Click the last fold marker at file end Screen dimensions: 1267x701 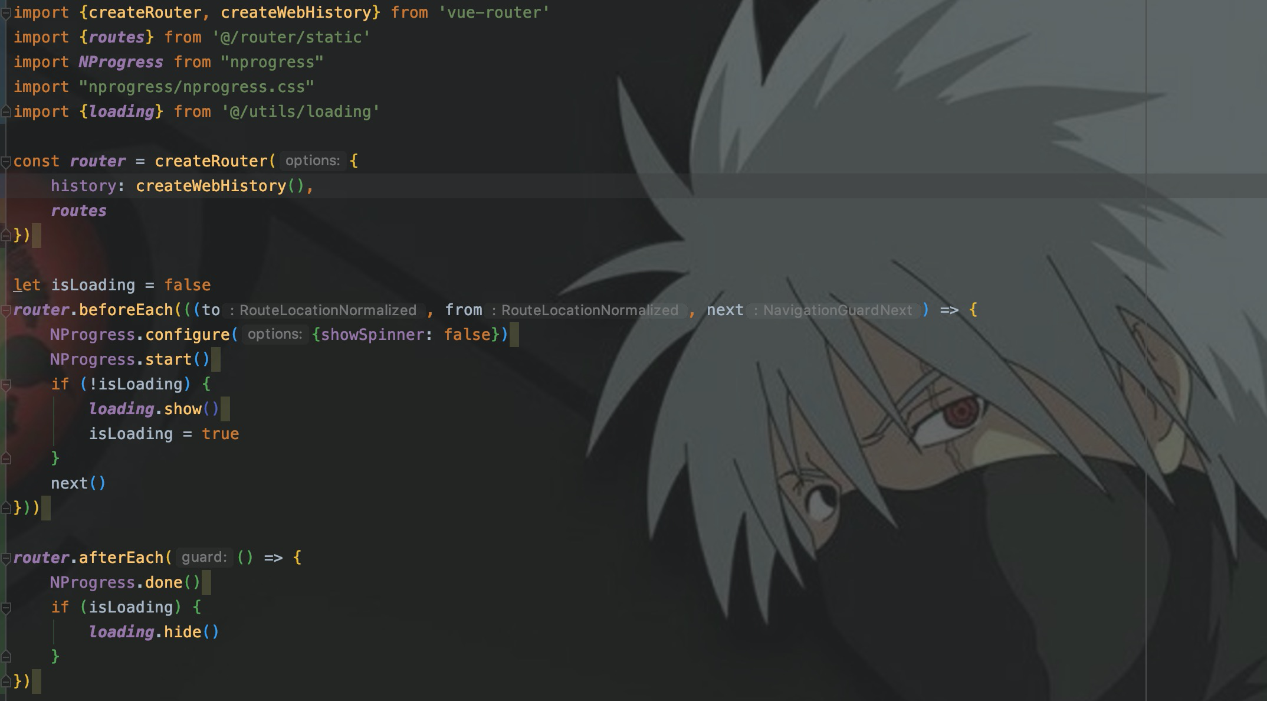(5, 682)
